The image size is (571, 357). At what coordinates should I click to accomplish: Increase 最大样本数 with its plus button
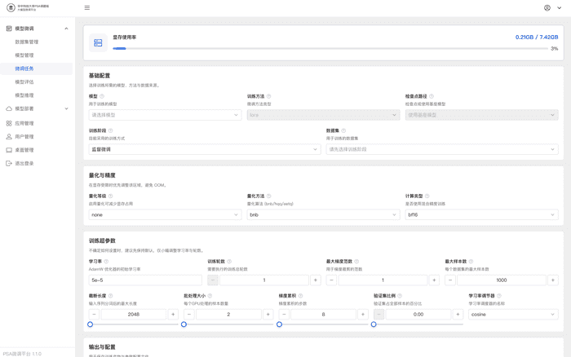552,280
